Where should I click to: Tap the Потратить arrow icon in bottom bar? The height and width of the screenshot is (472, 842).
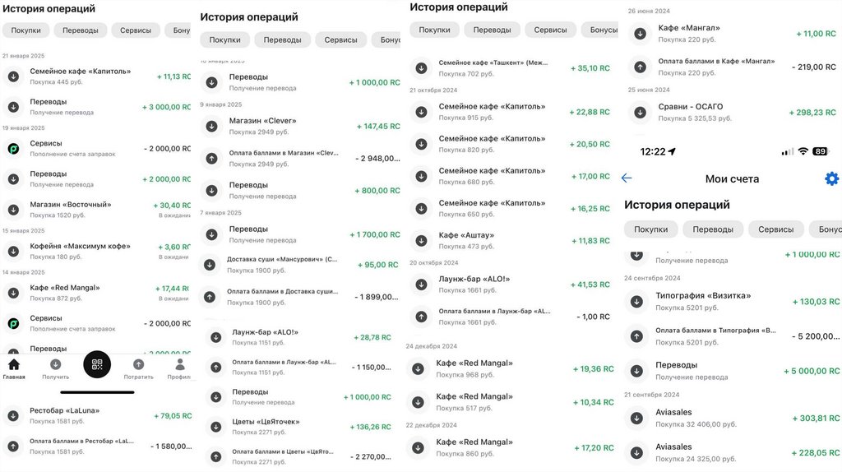pos(138,366)
